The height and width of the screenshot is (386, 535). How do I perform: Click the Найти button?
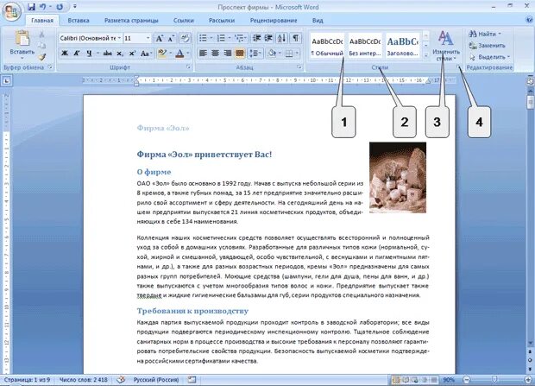485,34
